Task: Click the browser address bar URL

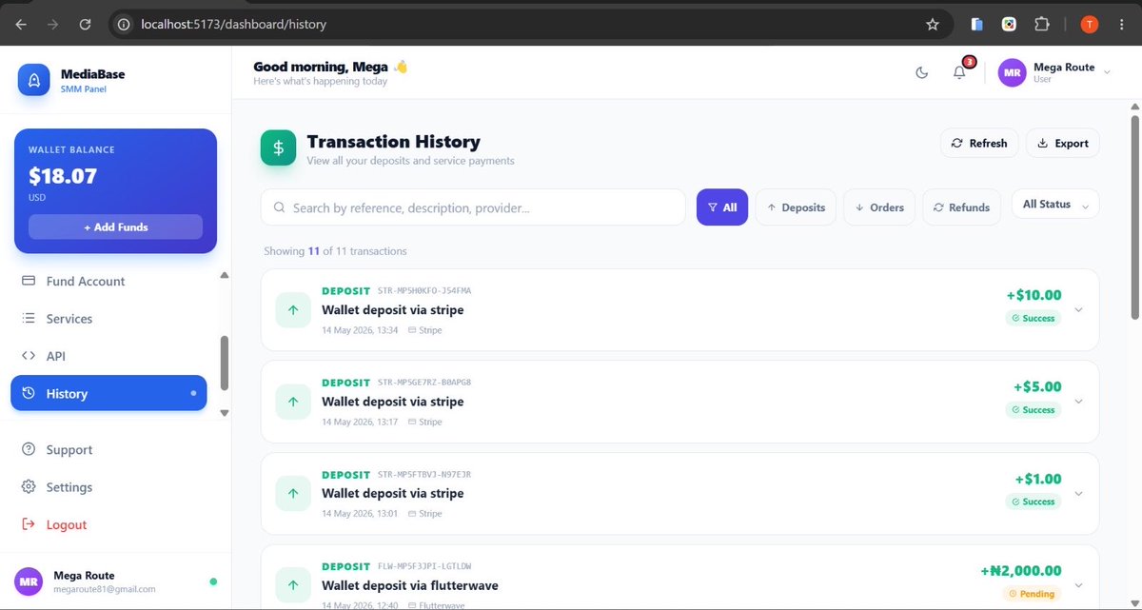Action: pos(233,24)
